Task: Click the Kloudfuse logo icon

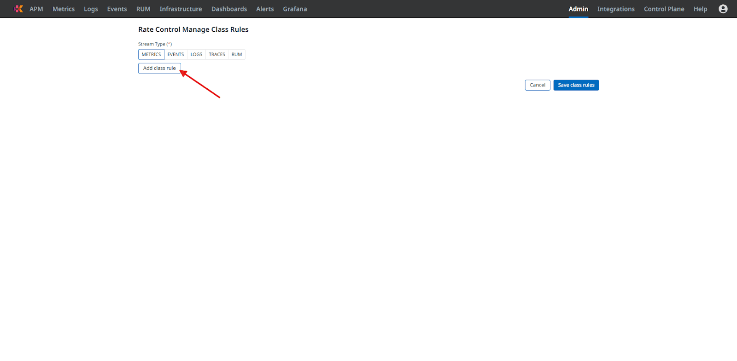Action: point(18,9)
